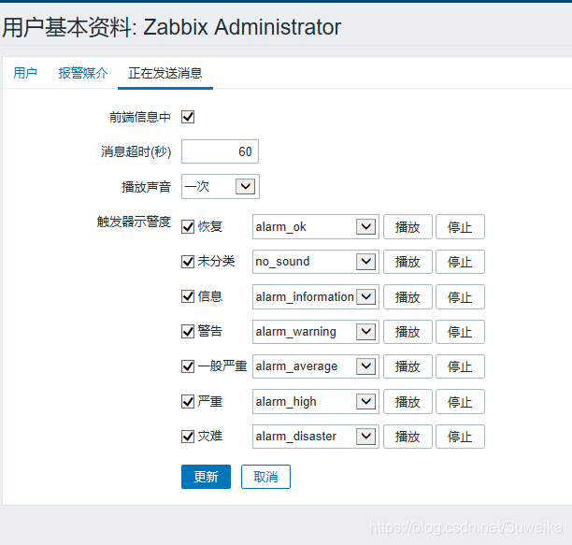Stop the alarm_information sound
Screen dimensions: 572x545
tap(460, 296)
